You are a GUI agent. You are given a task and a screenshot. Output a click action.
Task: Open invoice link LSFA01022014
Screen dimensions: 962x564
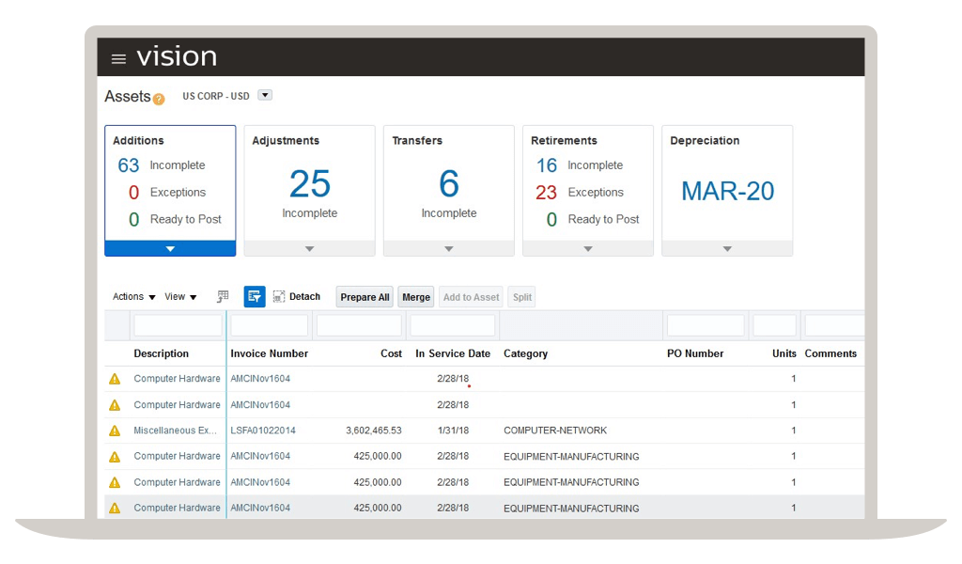[x=262, y=430]
